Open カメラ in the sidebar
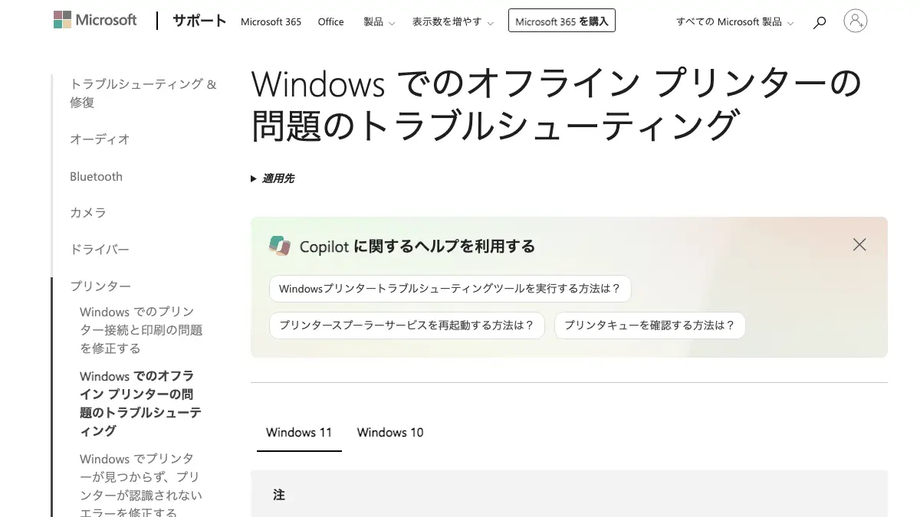 pos(88,212)
